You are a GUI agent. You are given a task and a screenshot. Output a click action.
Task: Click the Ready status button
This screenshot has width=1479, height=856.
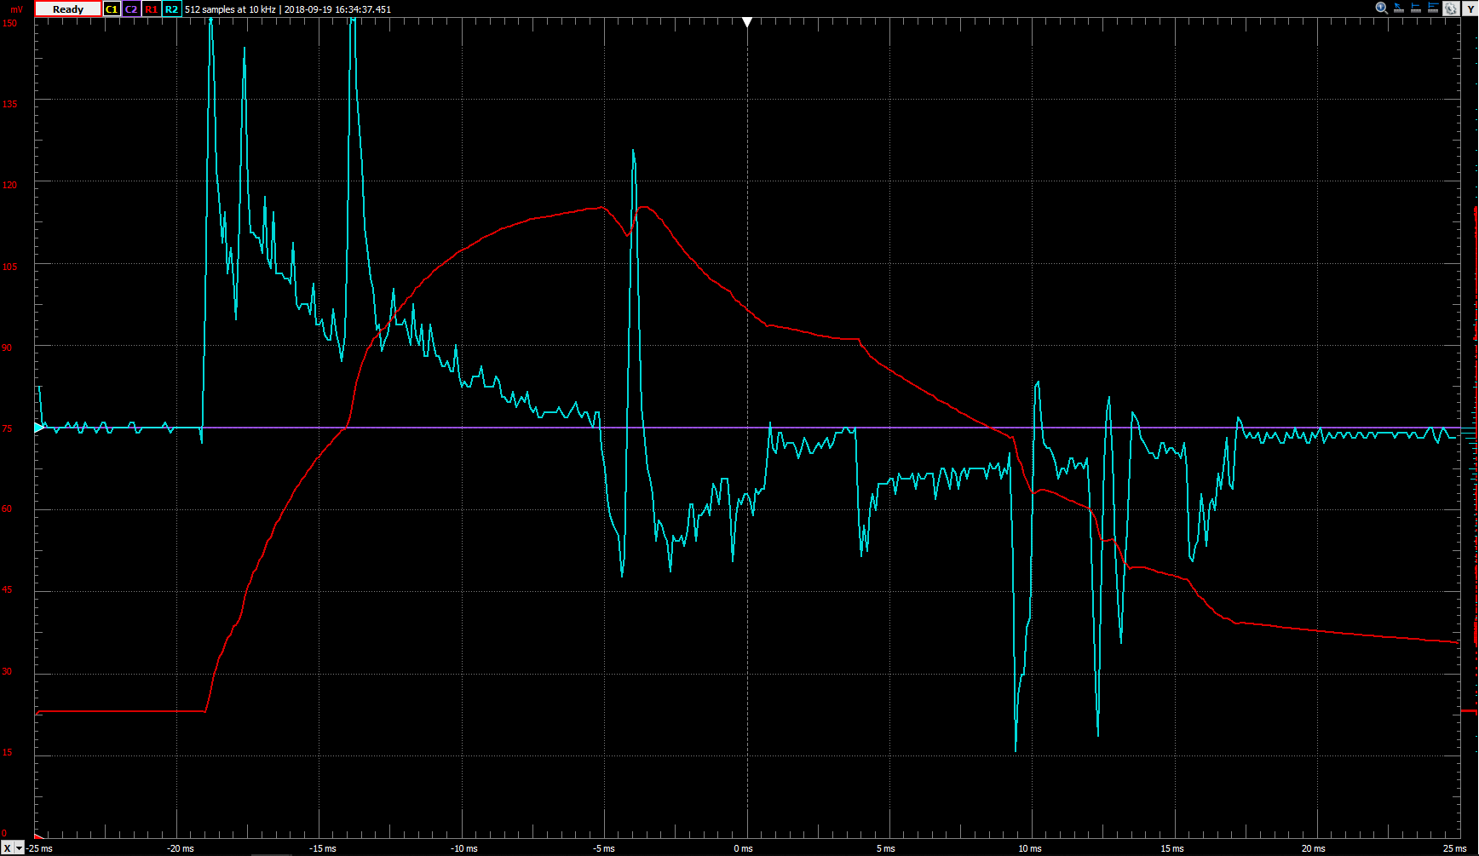tap(68, 9)
